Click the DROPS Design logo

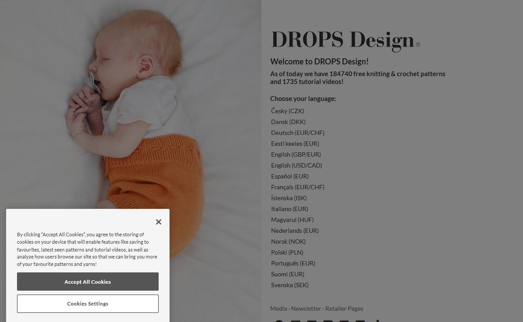(x=345, y=41)
